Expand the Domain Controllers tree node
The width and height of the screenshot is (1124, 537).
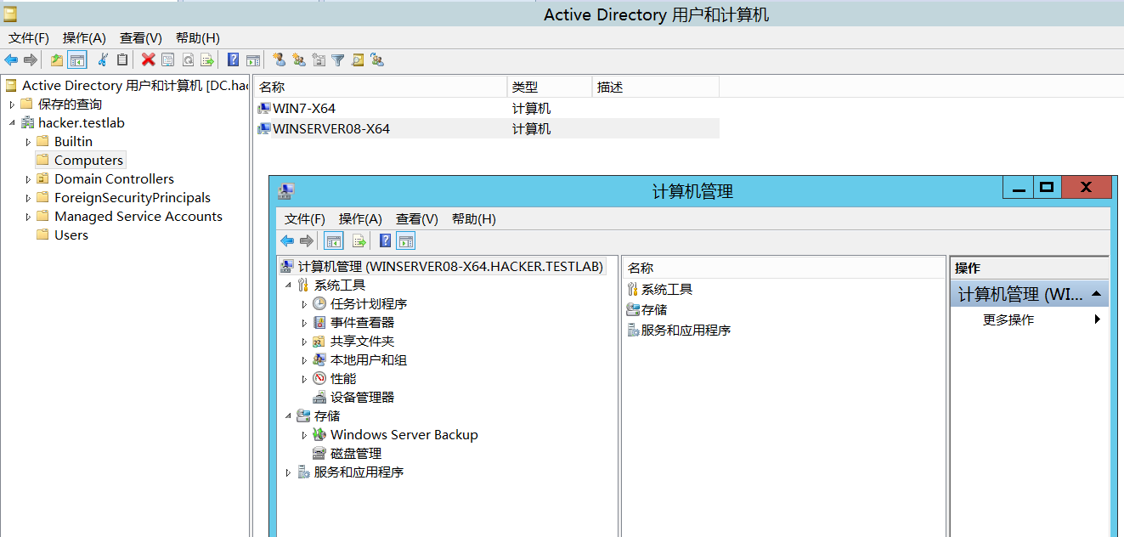(28, 179)
